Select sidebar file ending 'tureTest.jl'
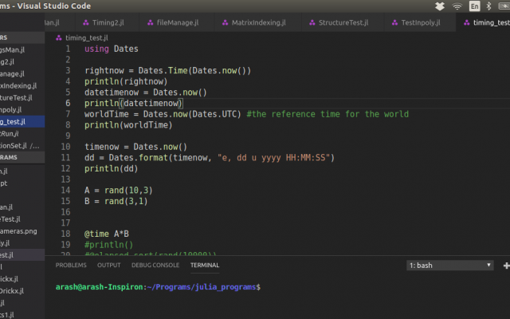The height and width of the screenshot is (319, 510). (22, 97)
